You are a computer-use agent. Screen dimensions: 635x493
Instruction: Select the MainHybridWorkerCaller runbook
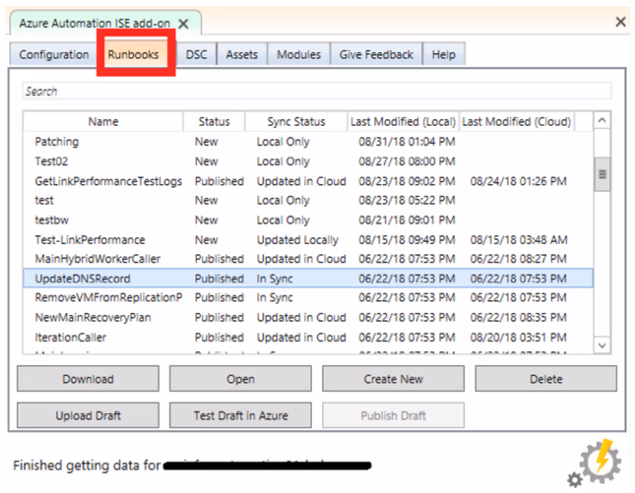pyautogui.click(x=308, y=259)
